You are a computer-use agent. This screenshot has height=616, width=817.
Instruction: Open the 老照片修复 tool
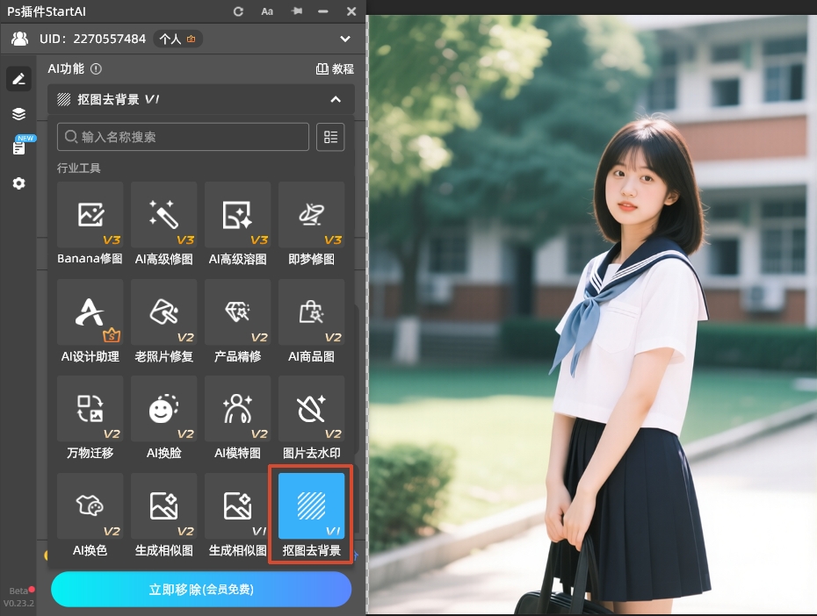[x=163, y=320]
